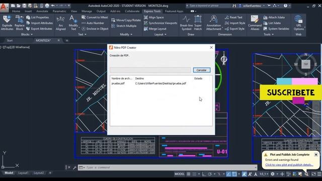Toggle ortho mode in status bar
Image resolution: width=322 pixels, height=181 pixels.
click(x=204, y=174)
